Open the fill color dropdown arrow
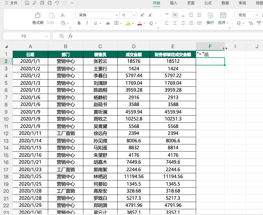Viewport: 263px width, 215px height. (133, 23)
